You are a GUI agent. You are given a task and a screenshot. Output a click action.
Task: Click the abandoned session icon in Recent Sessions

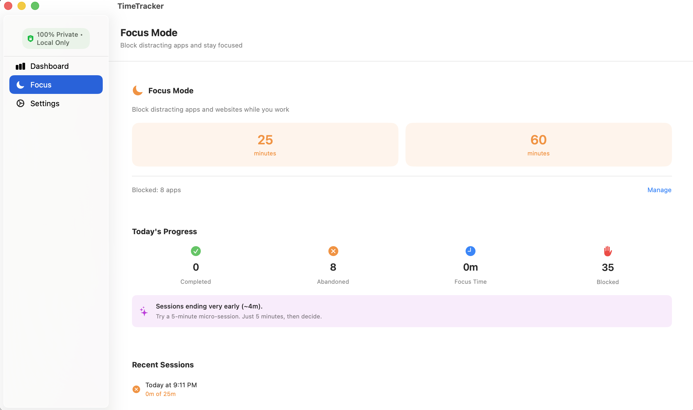pyautogui.click(x=136, y=389)
